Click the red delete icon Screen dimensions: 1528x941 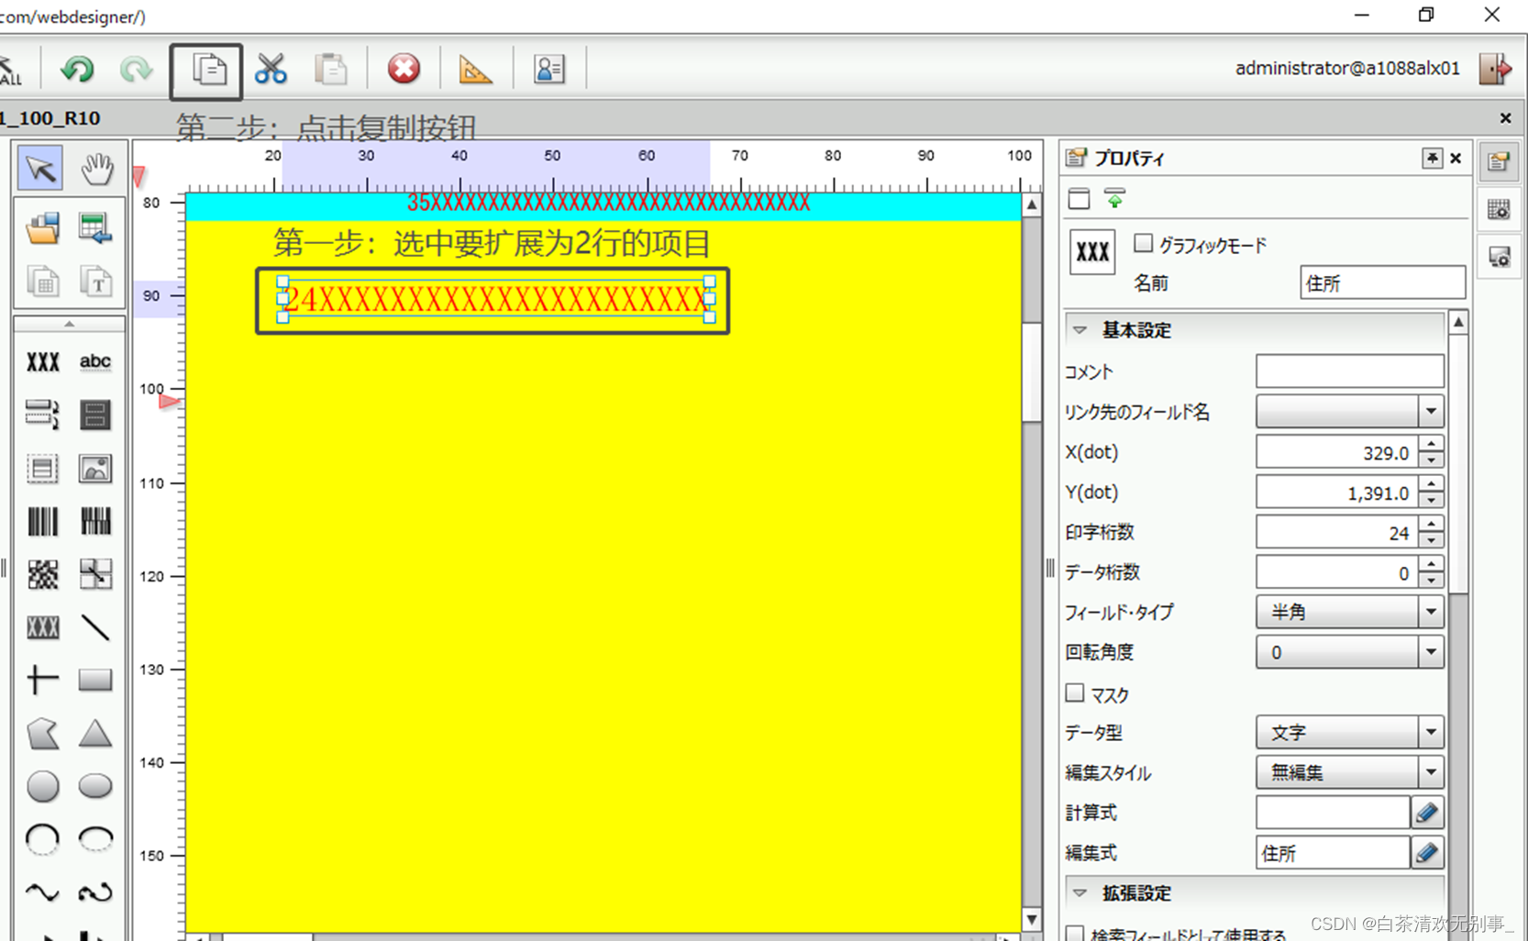coord(404,68)
